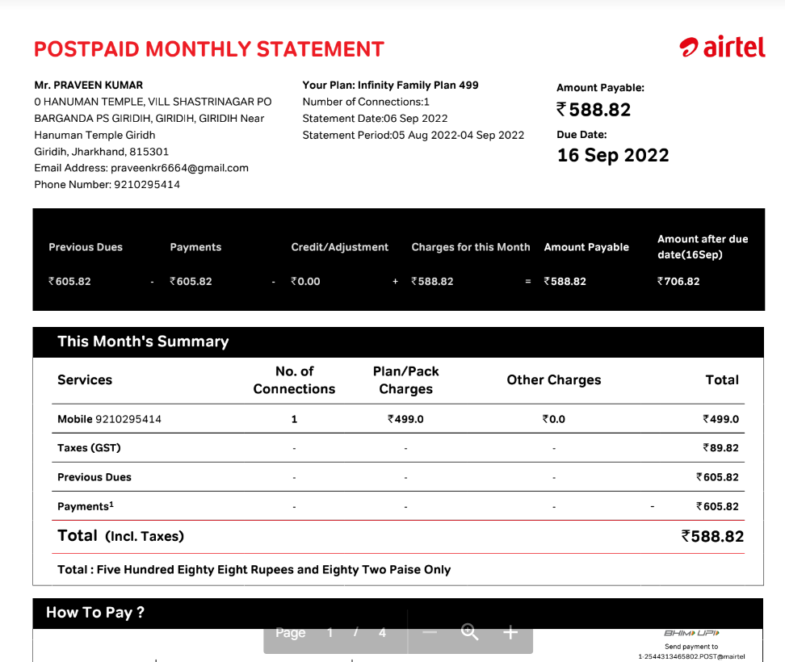
Task: Click connection count 1 in Mobile row
Action: [294, 419]
